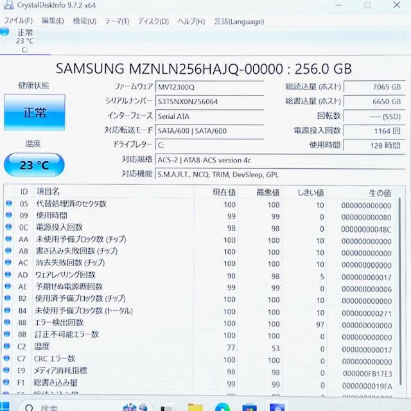
Task: Click the transfer mode field SATA/600
Action: (x=209, y=130)
